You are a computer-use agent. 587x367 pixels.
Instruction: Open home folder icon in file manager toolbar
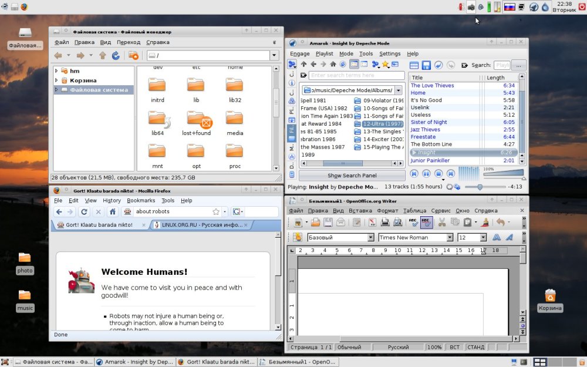(x=133, y=55)
